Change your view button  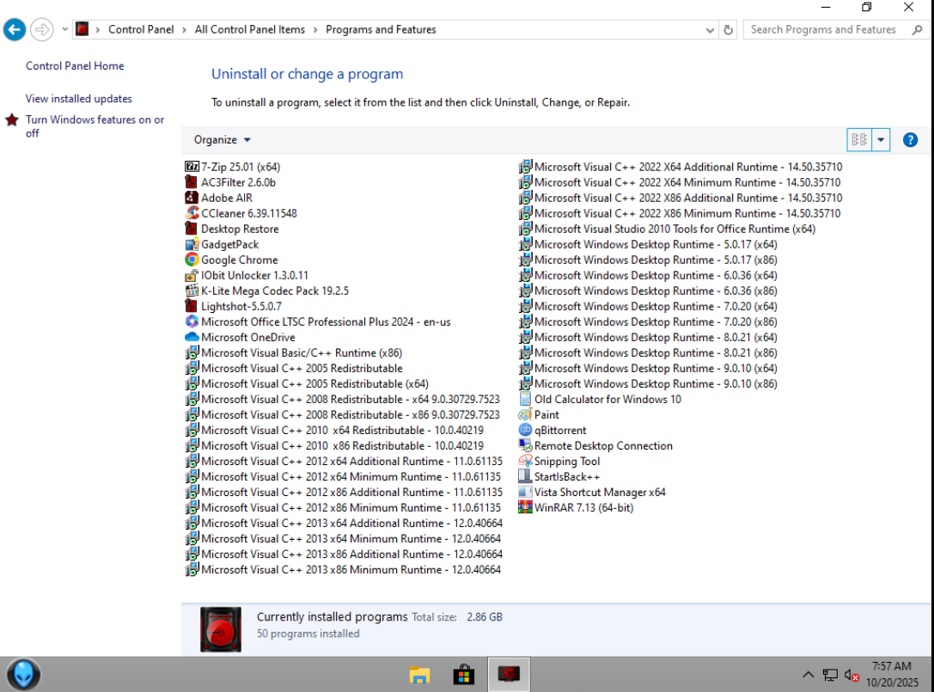coord(859,140)
